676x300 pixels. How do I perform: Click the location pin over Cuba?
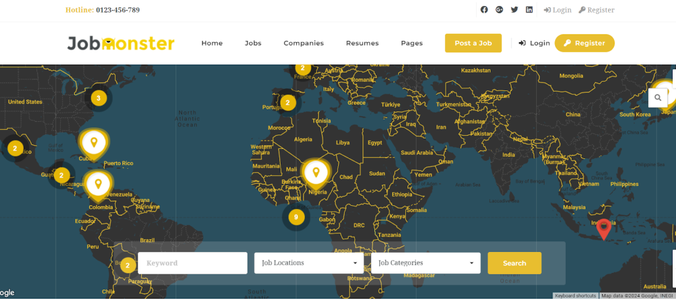point(94,142)
